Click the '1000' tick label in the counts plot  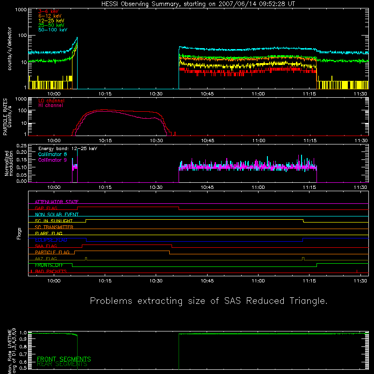pos(21,10)
